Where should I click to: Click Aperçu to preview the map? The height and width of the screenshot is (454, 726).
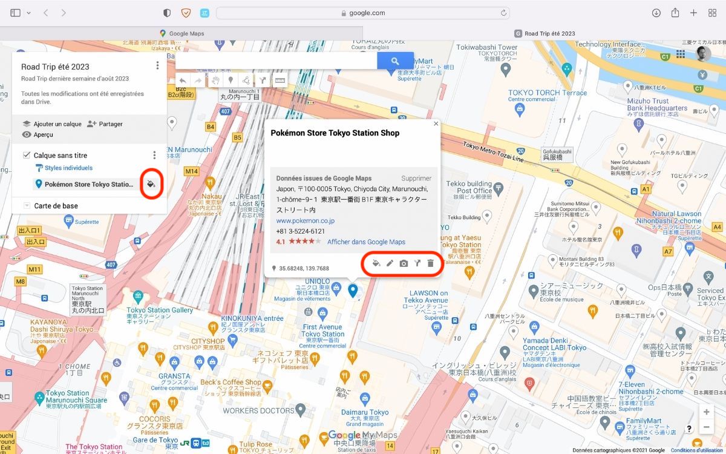pos(38,134)
